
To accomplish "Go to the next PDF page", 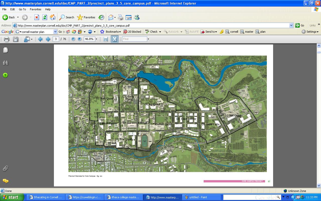I will coord(48,39).
